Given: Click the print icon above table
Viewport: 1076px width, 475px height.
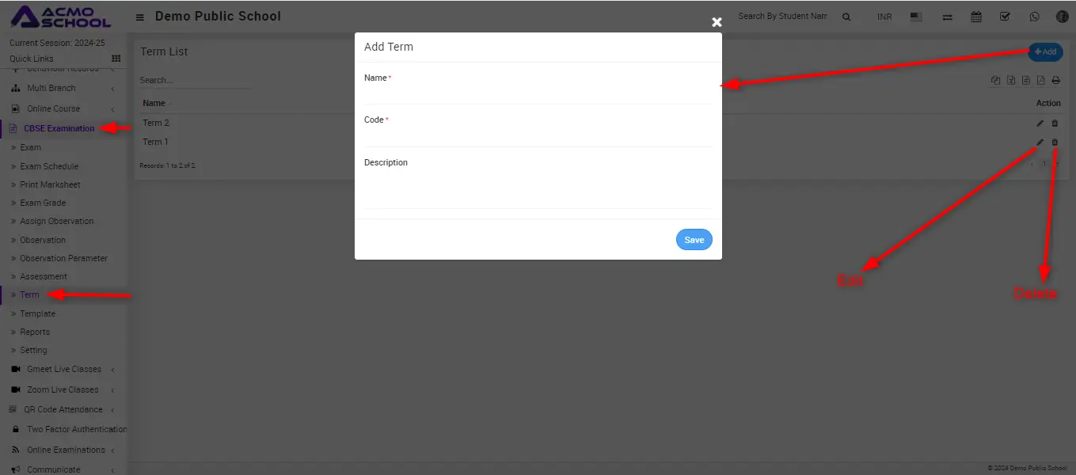Looking at the screenshot, I should click(1055, 81).
